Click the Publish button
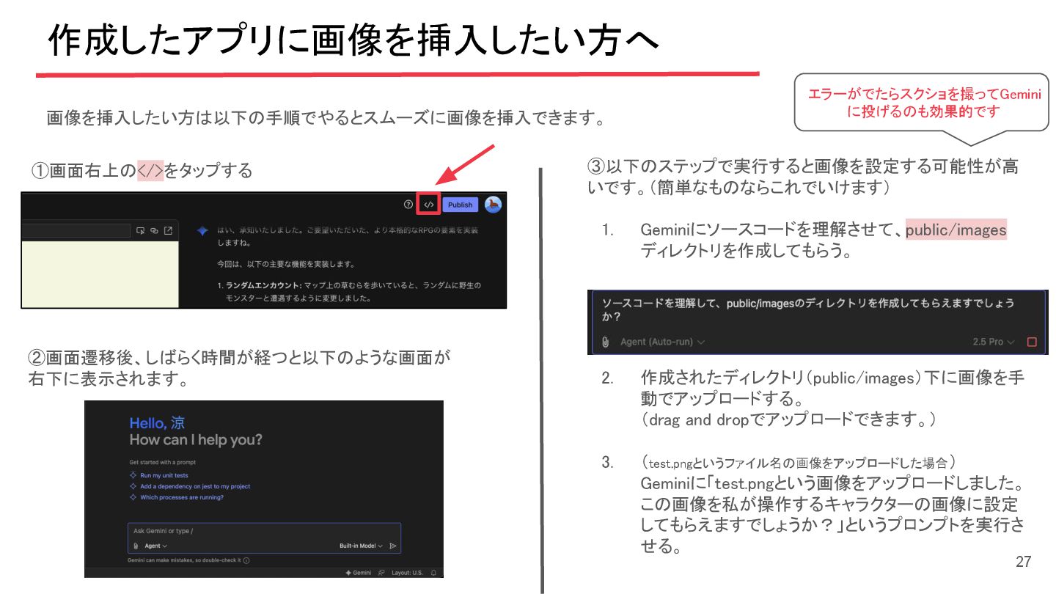 click(461, 205)
